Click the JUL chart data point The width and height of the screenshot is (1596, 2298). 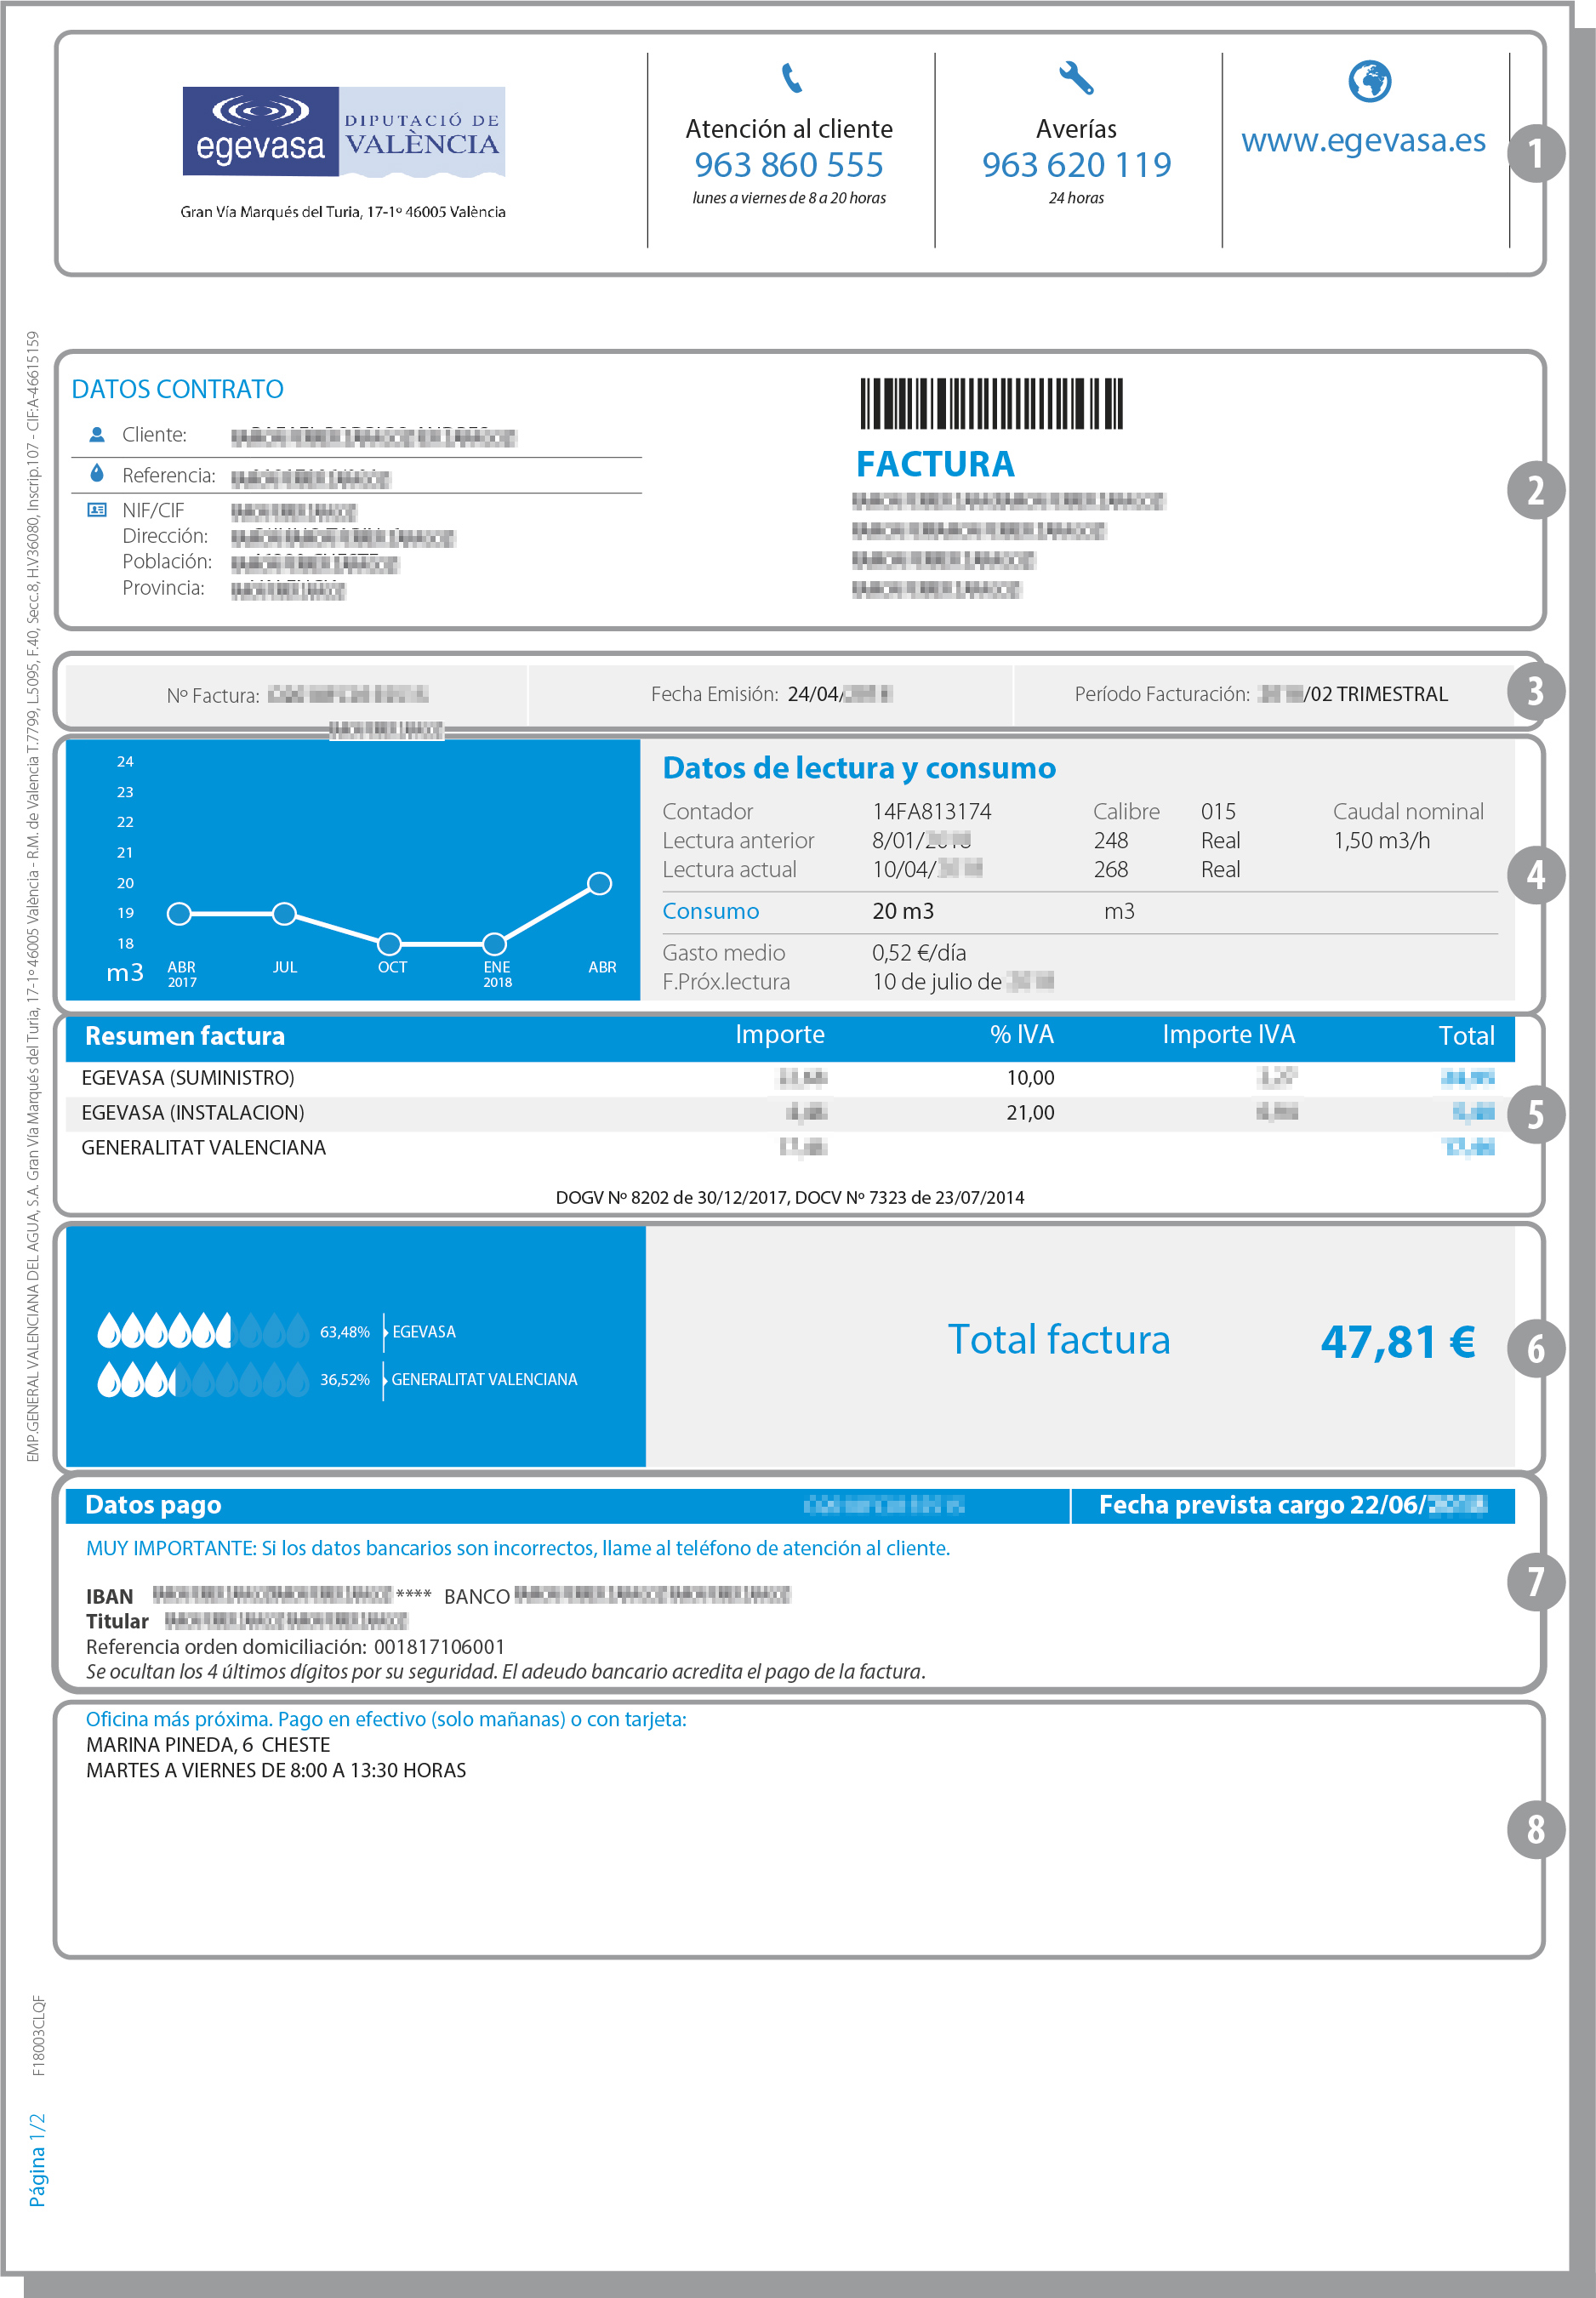coord(284,913)
